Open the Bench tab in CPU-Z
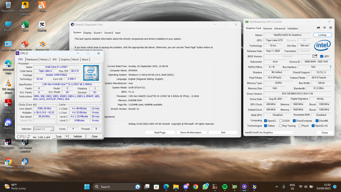 [76, 59]
